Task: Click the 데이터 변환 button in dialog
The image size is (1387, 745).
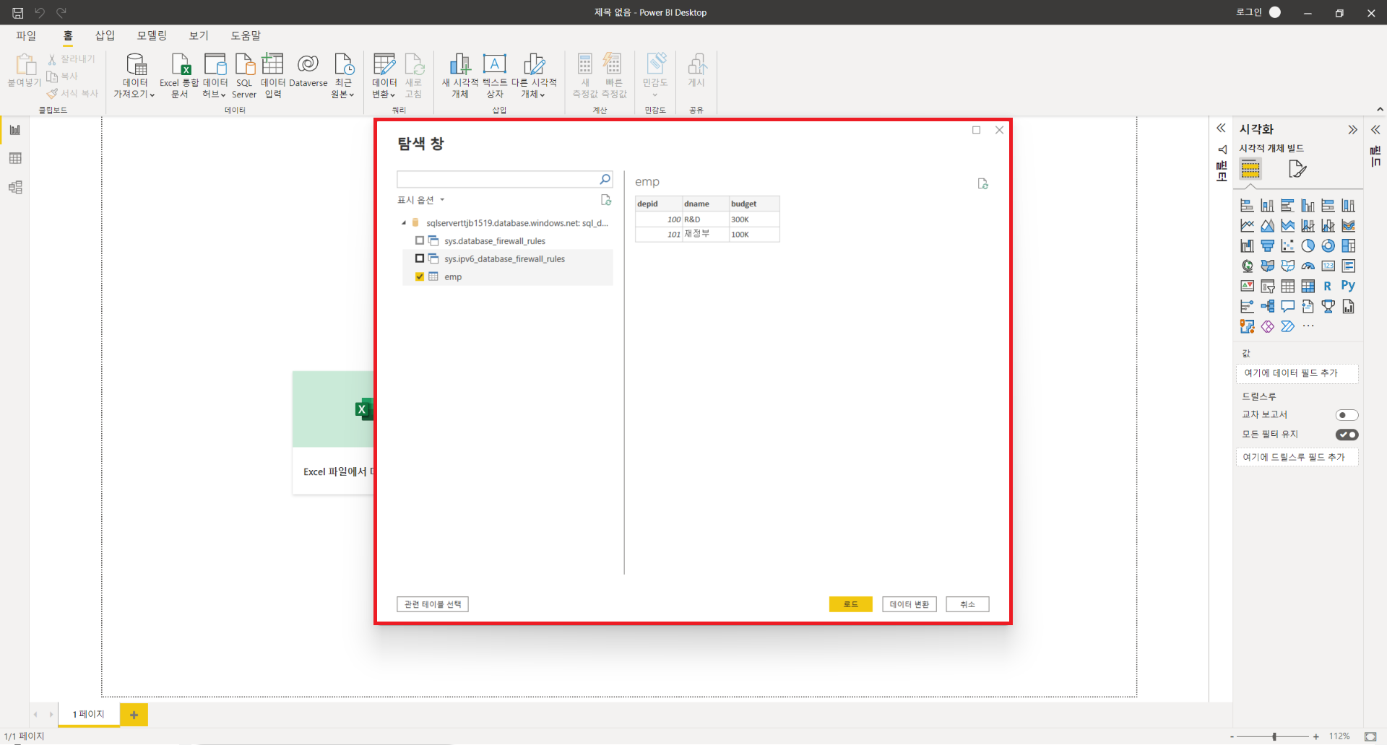Action: click(909, 604)
